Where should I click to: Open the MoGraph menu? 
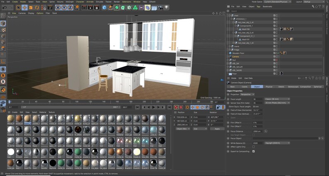[70, 2]
